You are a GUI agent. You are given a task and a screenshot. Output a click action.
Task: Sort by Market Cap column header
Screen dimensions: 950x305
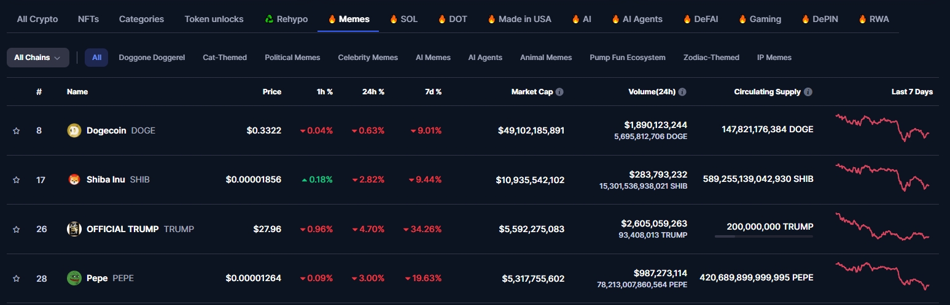[532, 92]
